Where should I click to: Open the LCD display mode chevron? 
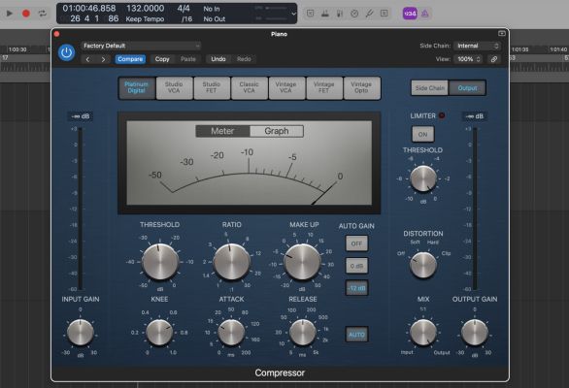click(x=293, y=14)
